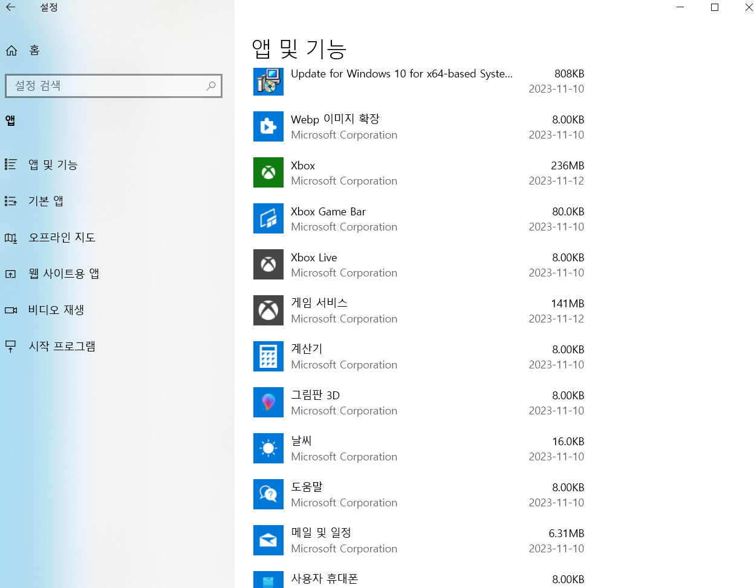This screenshot has height=588, width=754.
Task: Click the icon beside 기본 앱
Action: tap(11, 201)
